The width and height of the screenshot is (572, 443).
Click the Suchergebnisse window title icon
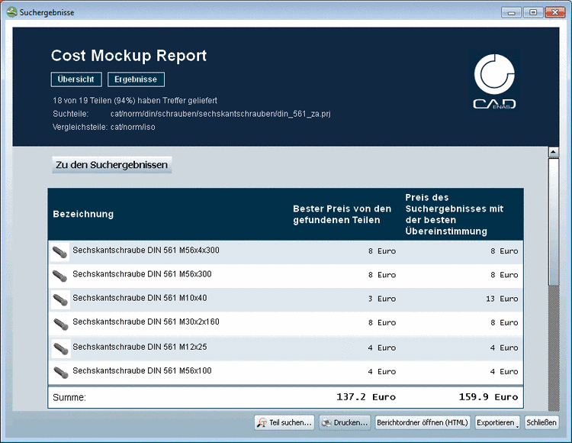pyautogui.click(x=11, y=12)
